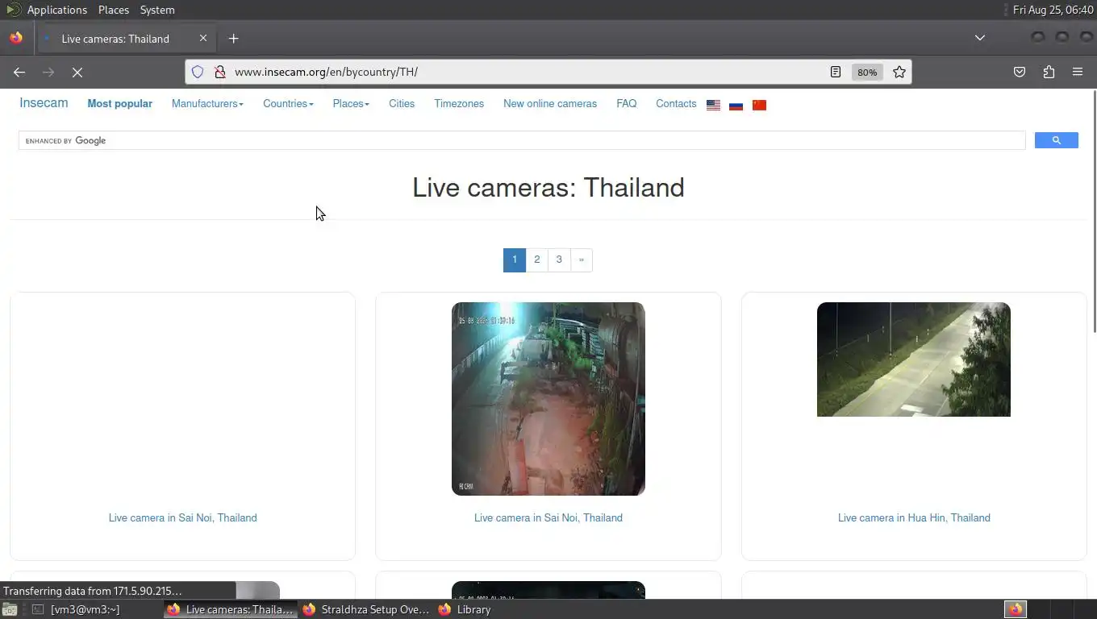Open the Hua Hin road camera thumbnail
Viewport: 1097px width, 619px height.
pos(914,359)
